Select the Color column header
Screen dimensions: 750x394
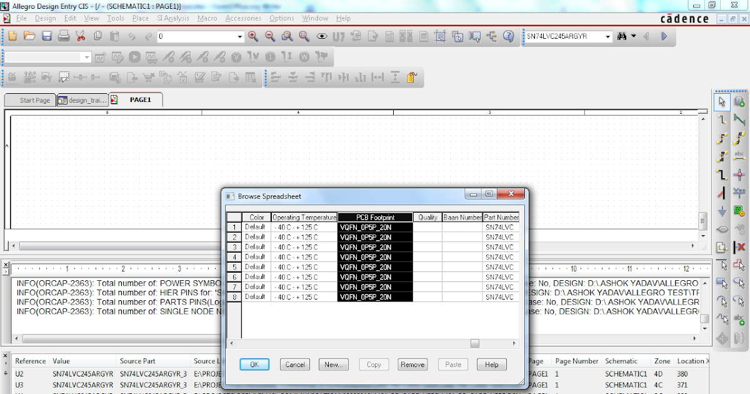[x=257, y=217]
